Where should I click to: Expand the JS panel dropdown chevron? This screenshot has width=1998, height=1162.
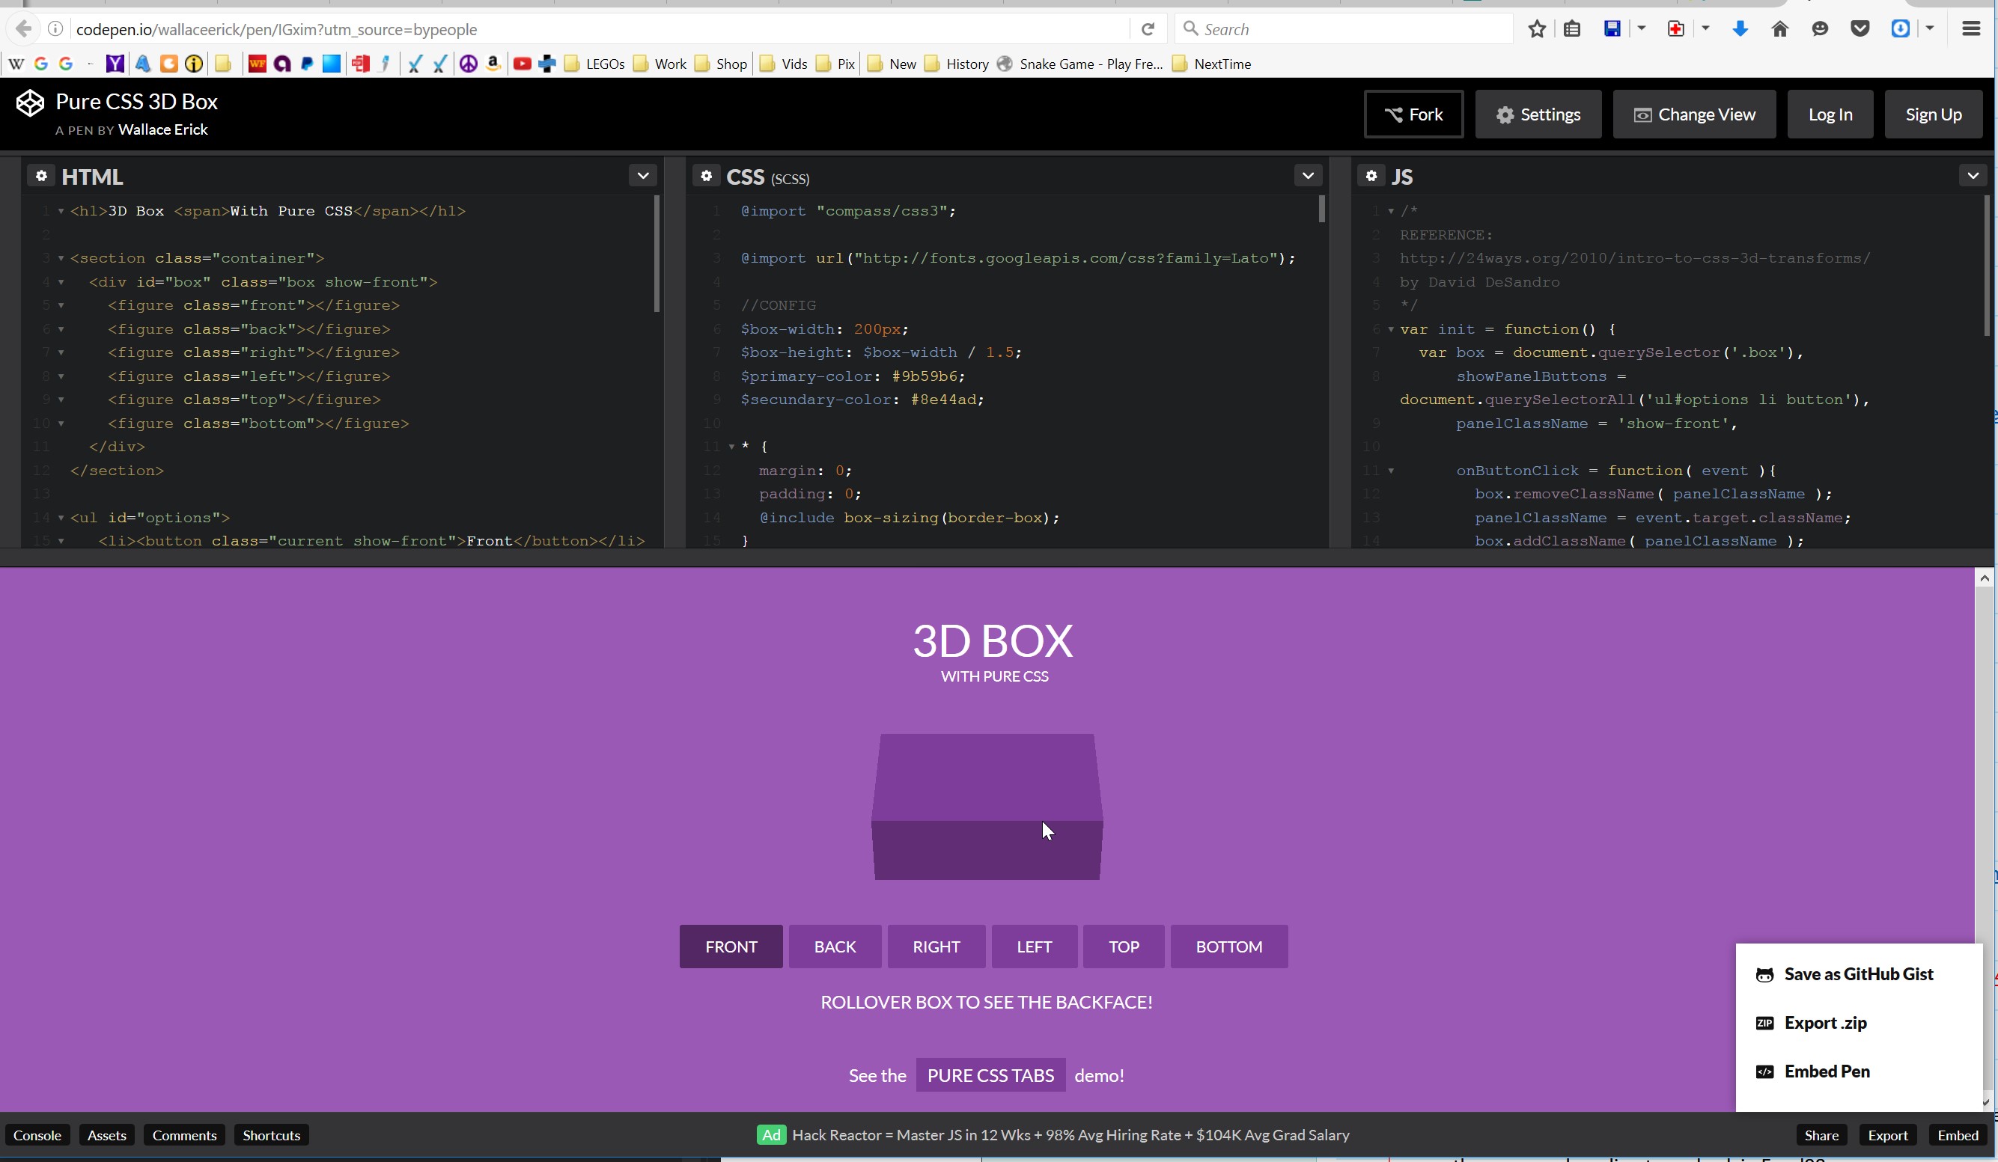point(1973,175)
